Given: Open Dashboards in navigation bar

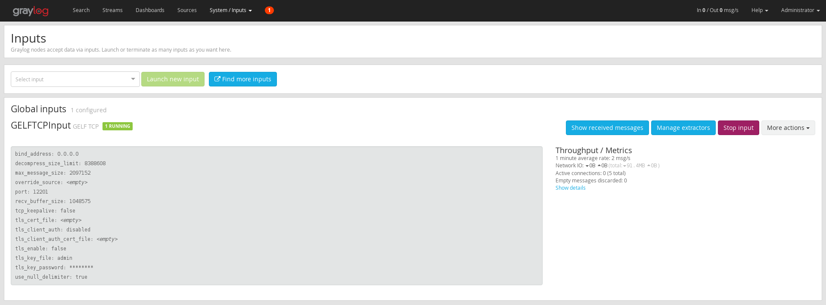Looking at the screenshot, I should (150, 10).
